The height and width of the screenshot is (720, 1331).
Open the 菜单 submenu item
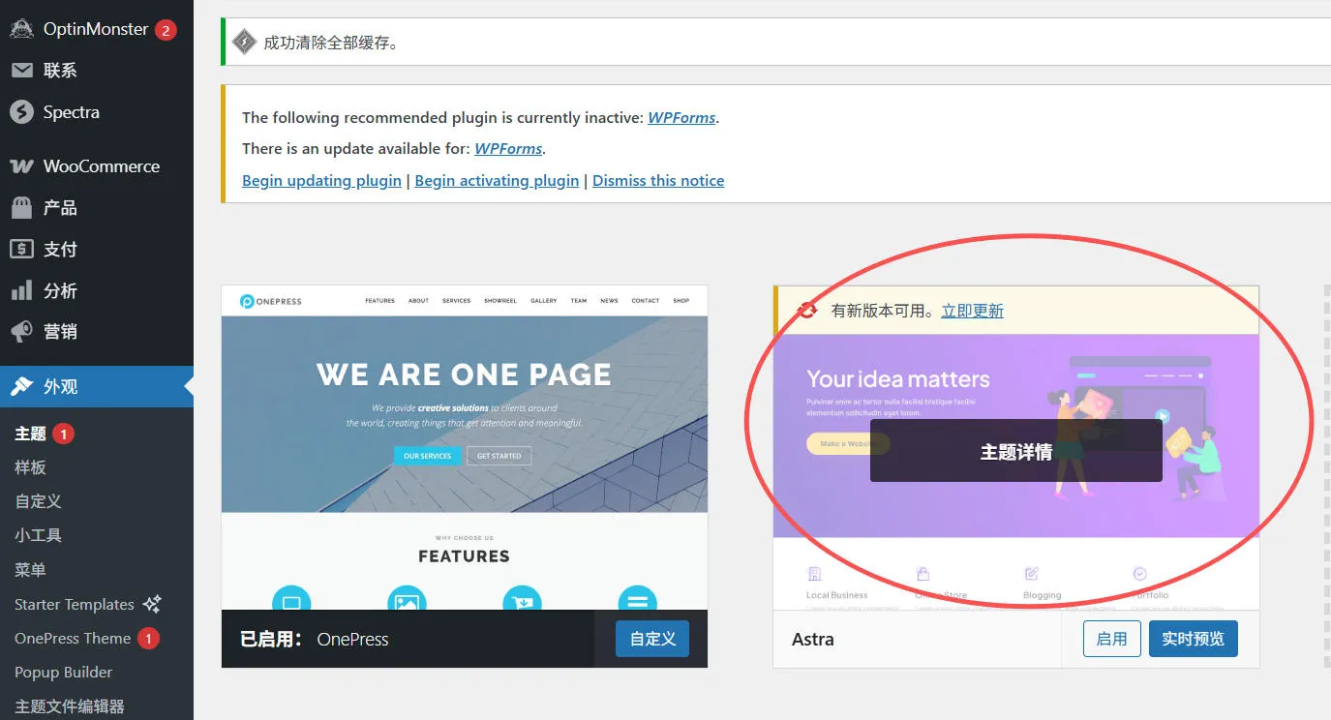tap(31, 570)
